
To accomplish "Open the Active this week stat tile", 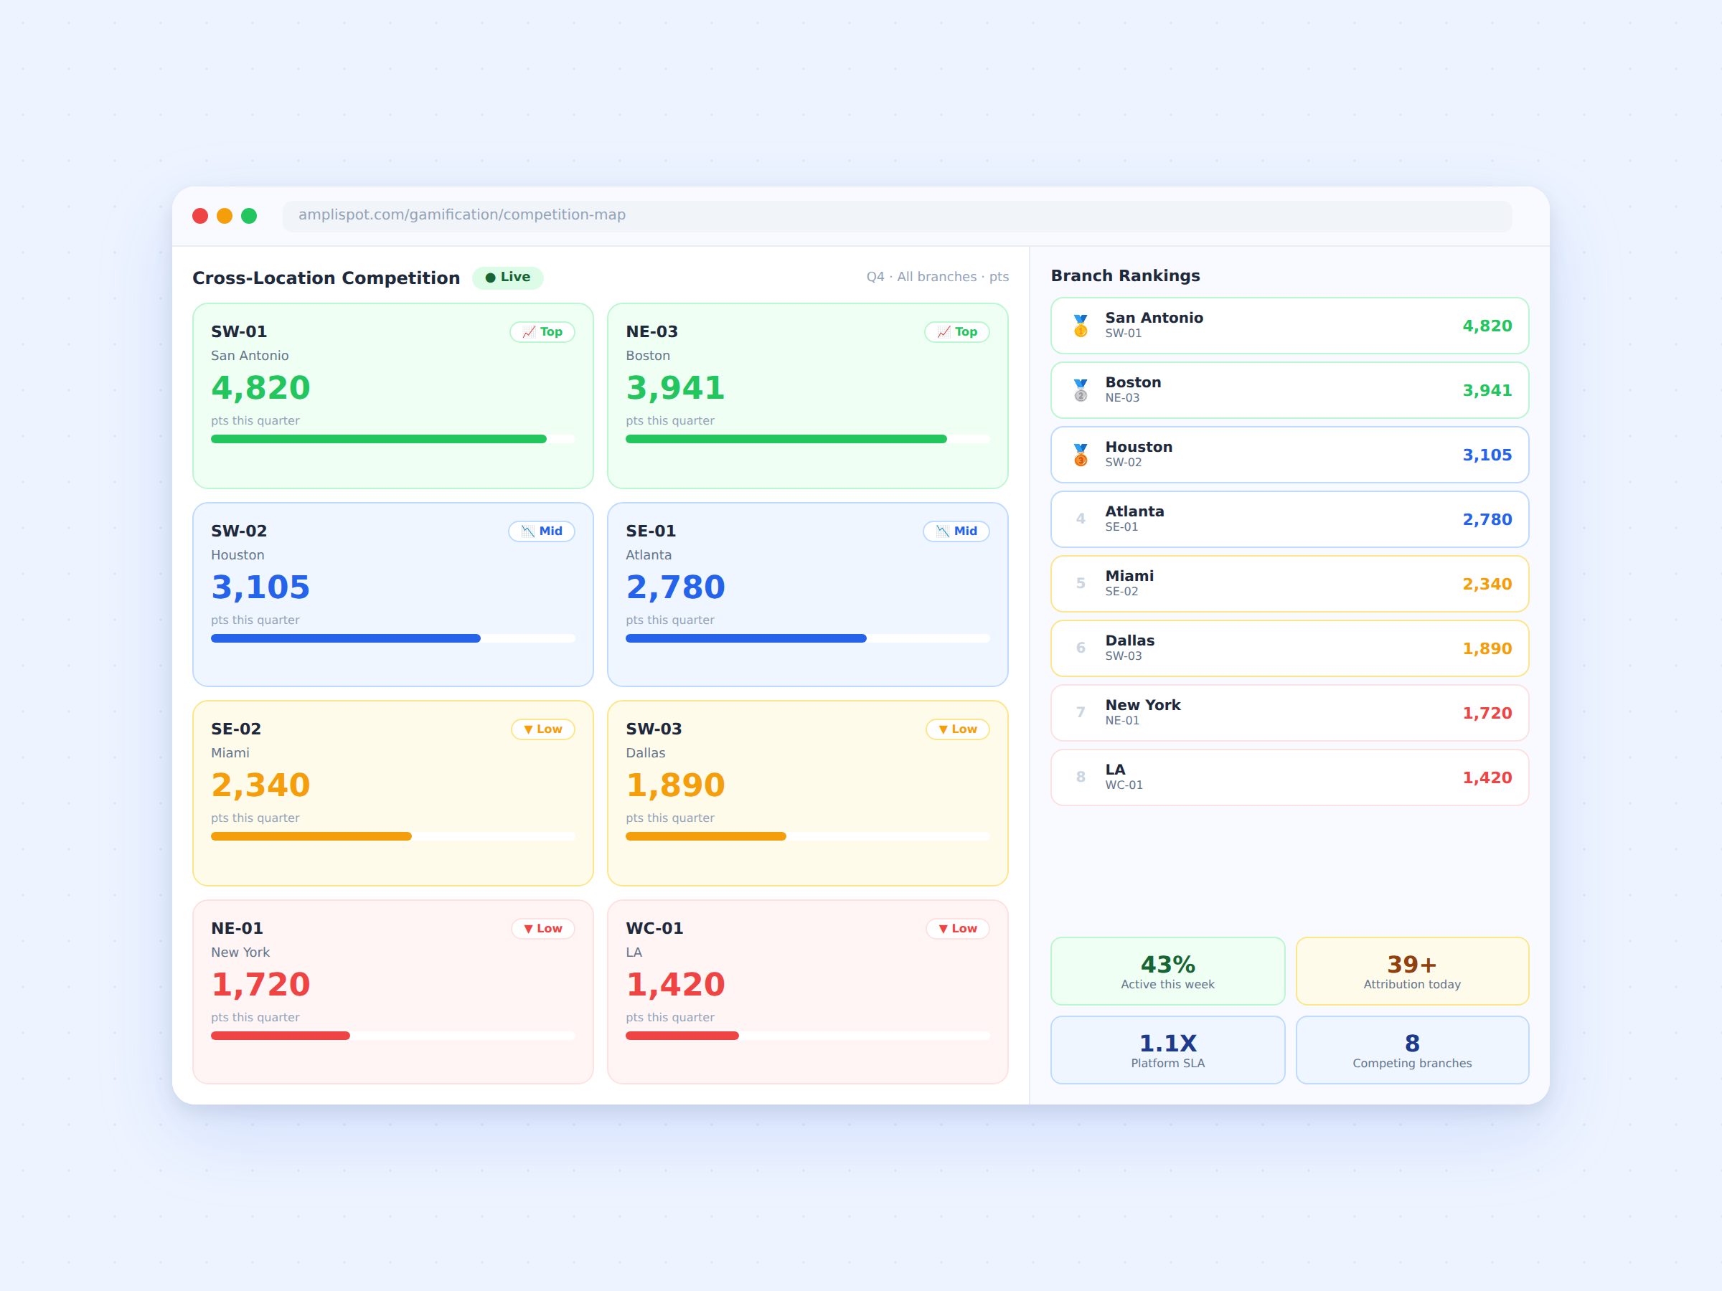I will (1167, 971).
